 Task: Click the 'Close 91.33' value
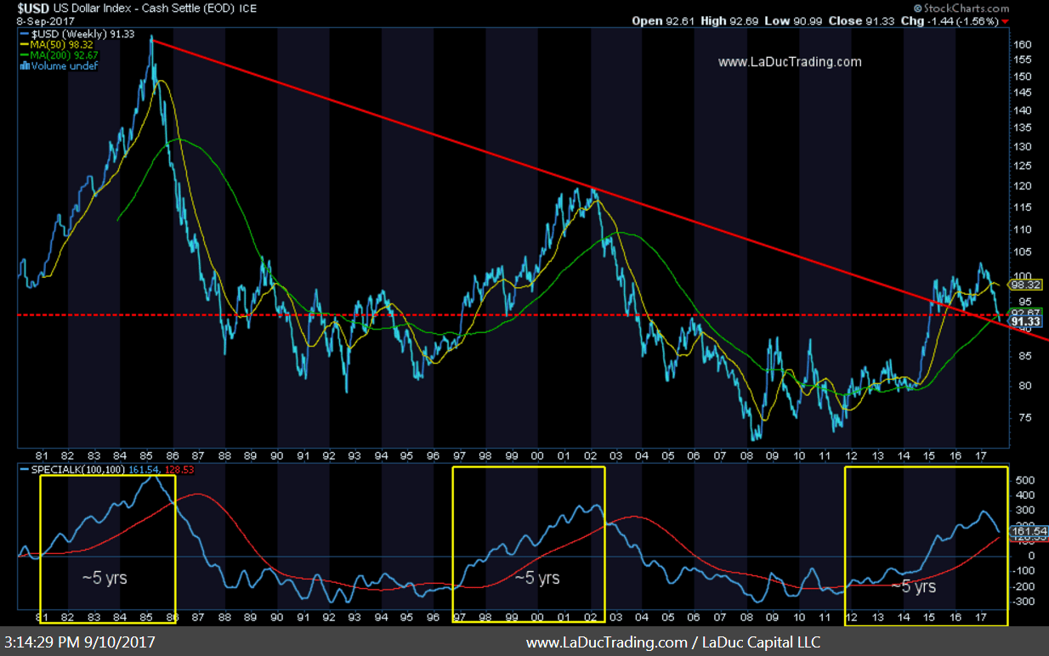[862, 20]
